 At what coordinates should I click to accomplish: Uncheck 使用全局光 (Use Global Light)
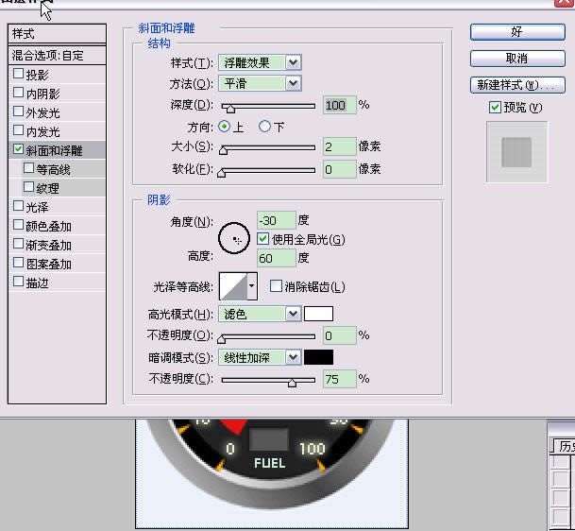click(263, 239)
